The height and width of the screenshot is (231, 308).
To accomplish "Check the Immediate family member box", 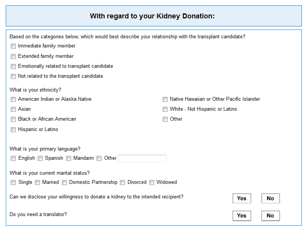I will (x=13, y=46).
